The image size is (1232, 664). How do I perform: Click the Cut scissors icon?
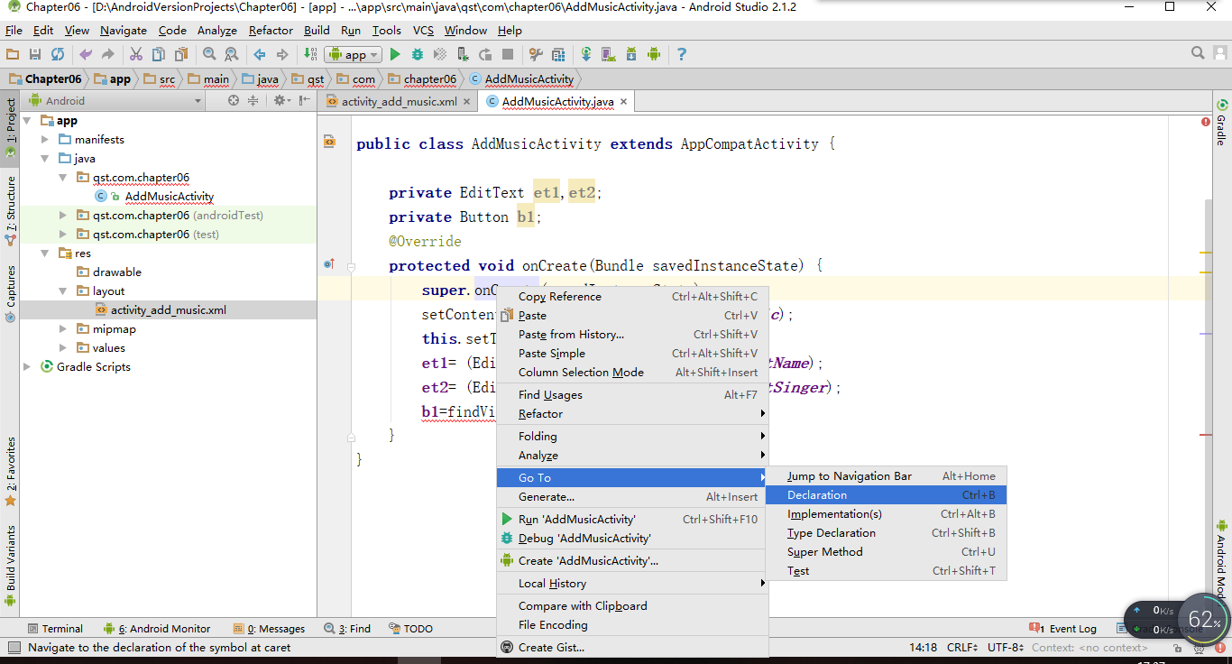(x=137, y=54)
